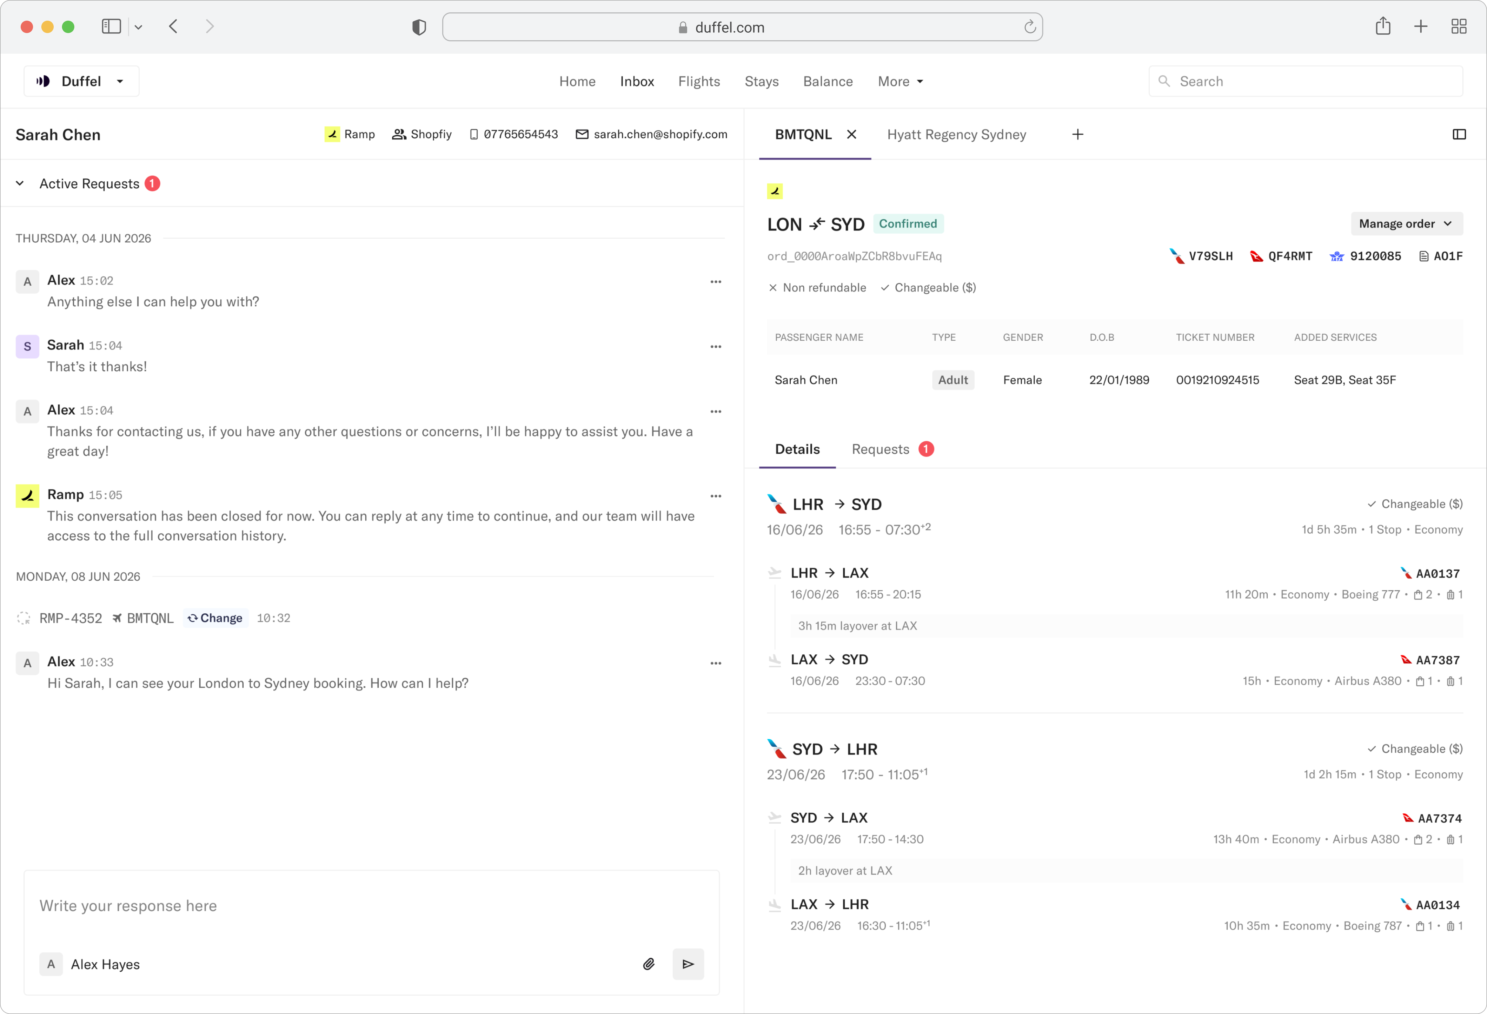Click the envelope icon before sarah.chen@shopify.com
1487x1014 pixels.
tap(582, 134)
